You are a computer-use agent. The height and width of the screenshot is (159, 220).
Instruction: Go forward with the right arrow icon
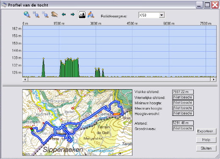pos(72,14)
